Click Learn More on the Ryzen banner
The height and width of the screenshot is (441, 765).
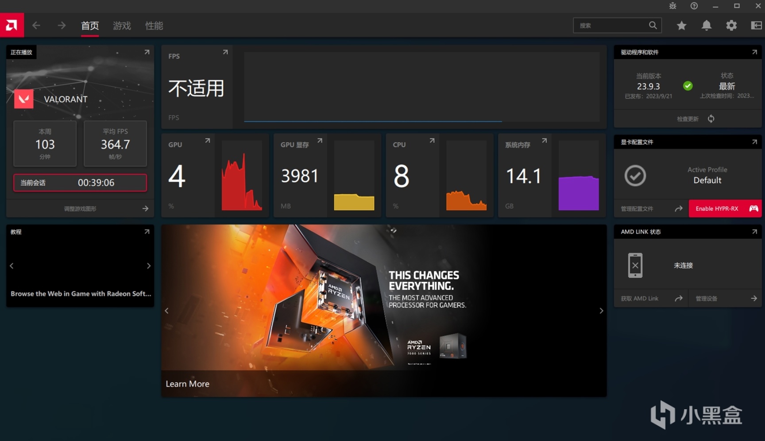(x=188, y=384)
